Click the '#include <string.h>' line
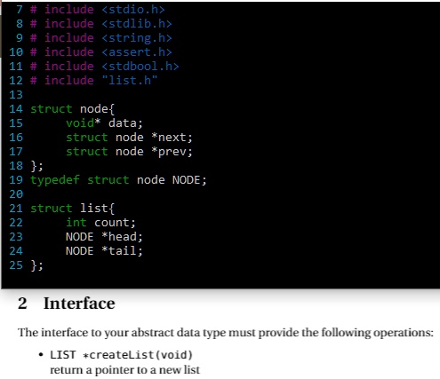440x379 pixels. coord(101,38)
